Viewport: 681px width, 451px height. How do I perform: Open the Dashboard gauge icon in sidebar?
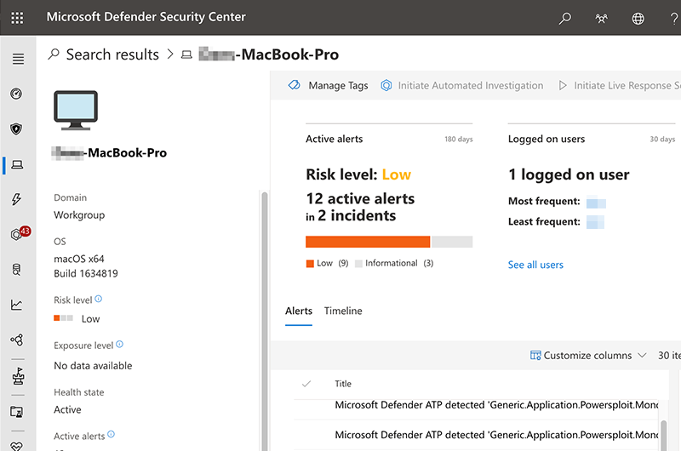[16, 94]
